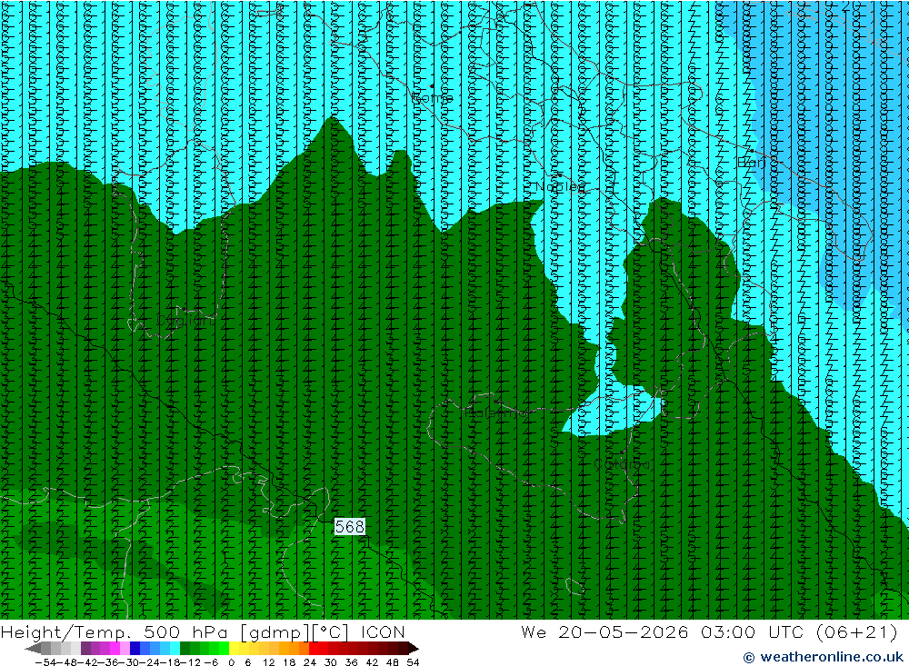Open the weatheronline.co.uk link

824,657
